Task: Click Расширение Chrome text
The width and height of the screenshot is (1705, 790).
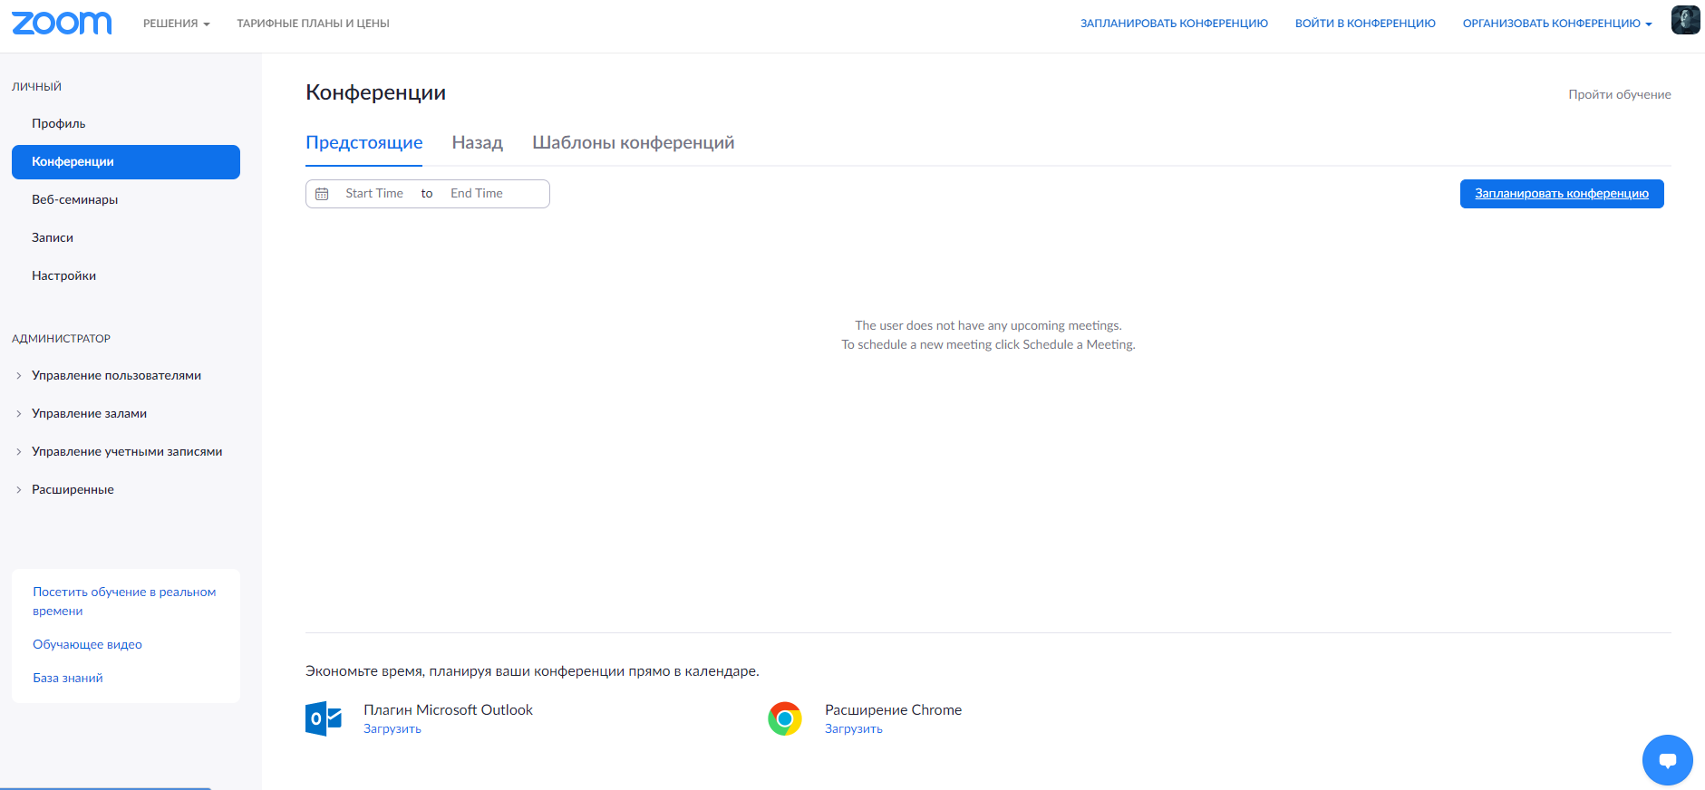Action: tap(893, 710)
